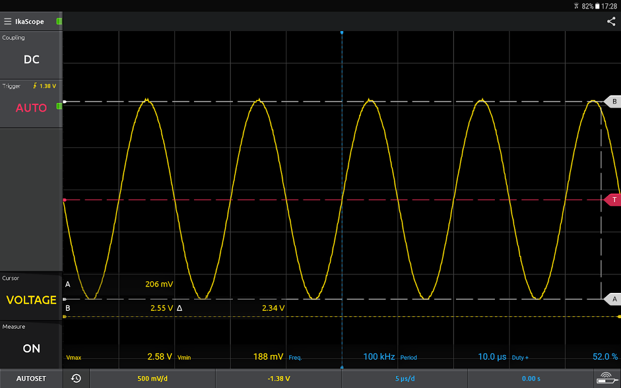Open the 500 mV/d vertical scale setting
The image size is (621, 388).
[152, 378]
